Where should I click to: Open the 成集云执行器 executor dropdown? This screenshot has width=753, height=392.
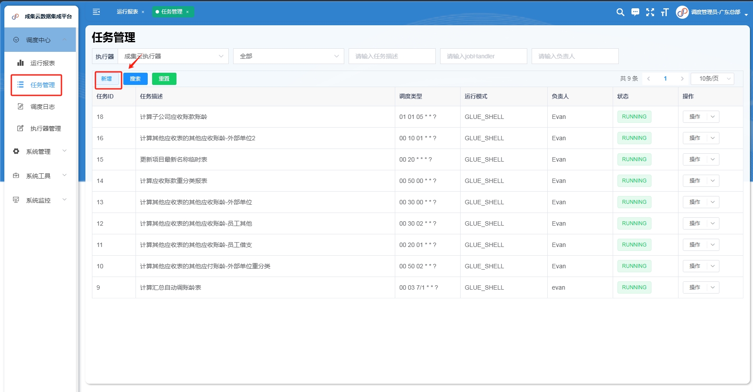[x=173, y=56]
